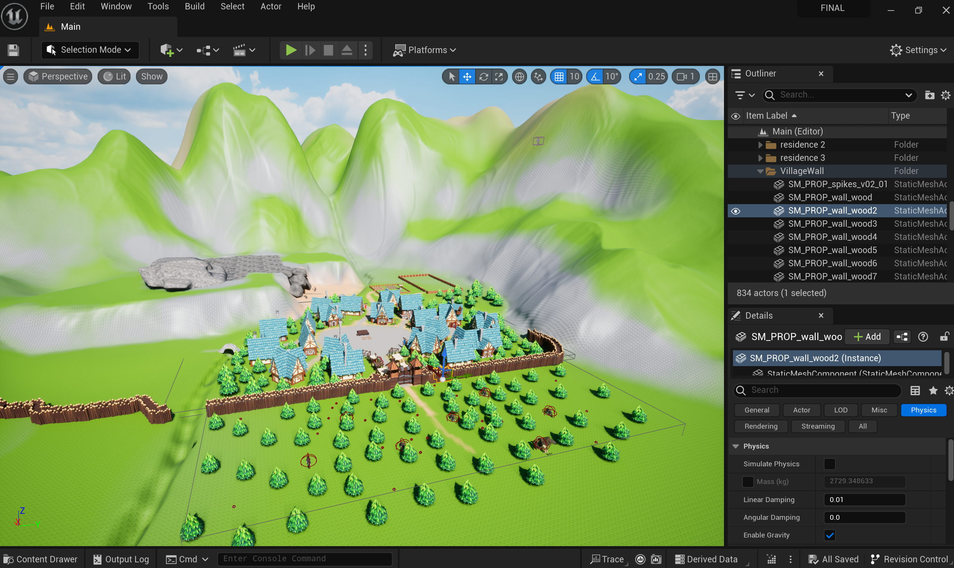
Task: Select Actor filter in Details
Action: (x=802, y=410)
